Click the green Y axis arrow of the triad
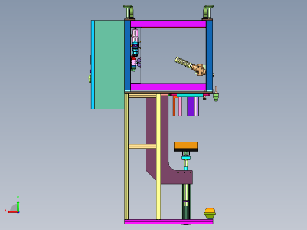This screenshot has height=230, width=307. pyautogui.click(x=18, y=206)
